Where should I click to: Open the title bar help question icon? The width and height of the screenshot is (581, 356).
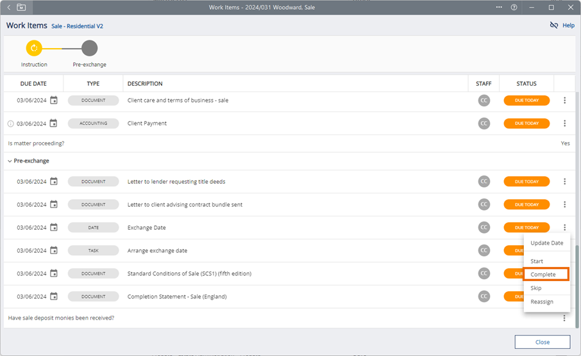(x=514, y=7)
